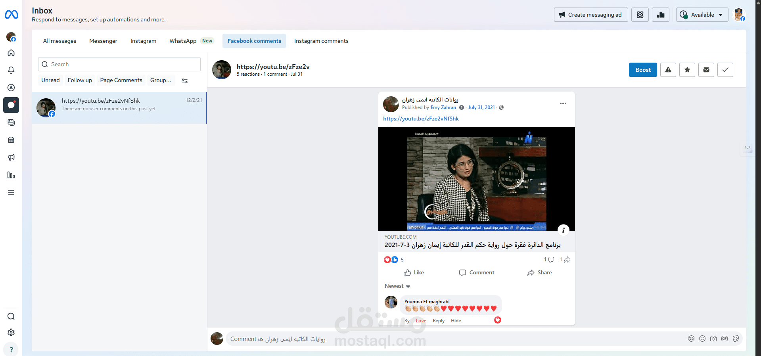
Task: Open Emy Zahran publisher link
Action: [443, 107]
